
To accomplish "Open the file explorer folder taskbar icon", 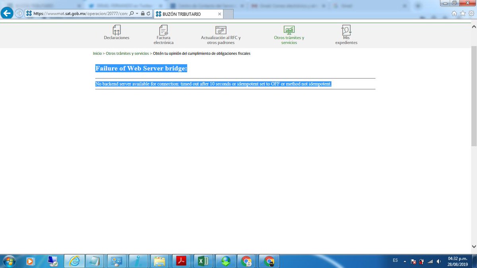I will coord(160,261).
